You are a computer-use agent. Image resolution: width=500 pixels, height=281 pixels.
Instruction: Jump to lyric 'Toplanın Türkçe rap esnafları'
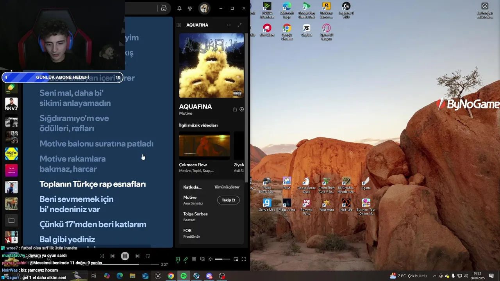click(93, 184)
